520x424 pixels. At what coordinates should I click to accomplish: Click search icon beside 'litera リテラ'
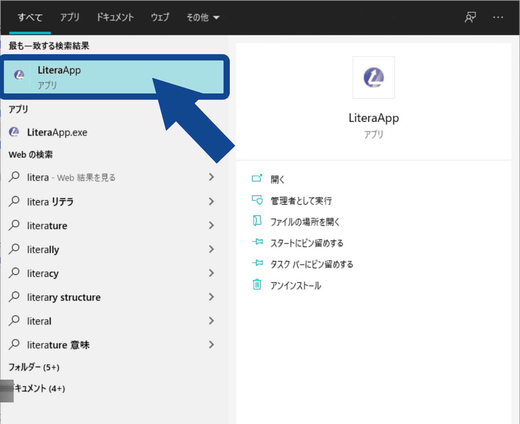tap(14, 201)
